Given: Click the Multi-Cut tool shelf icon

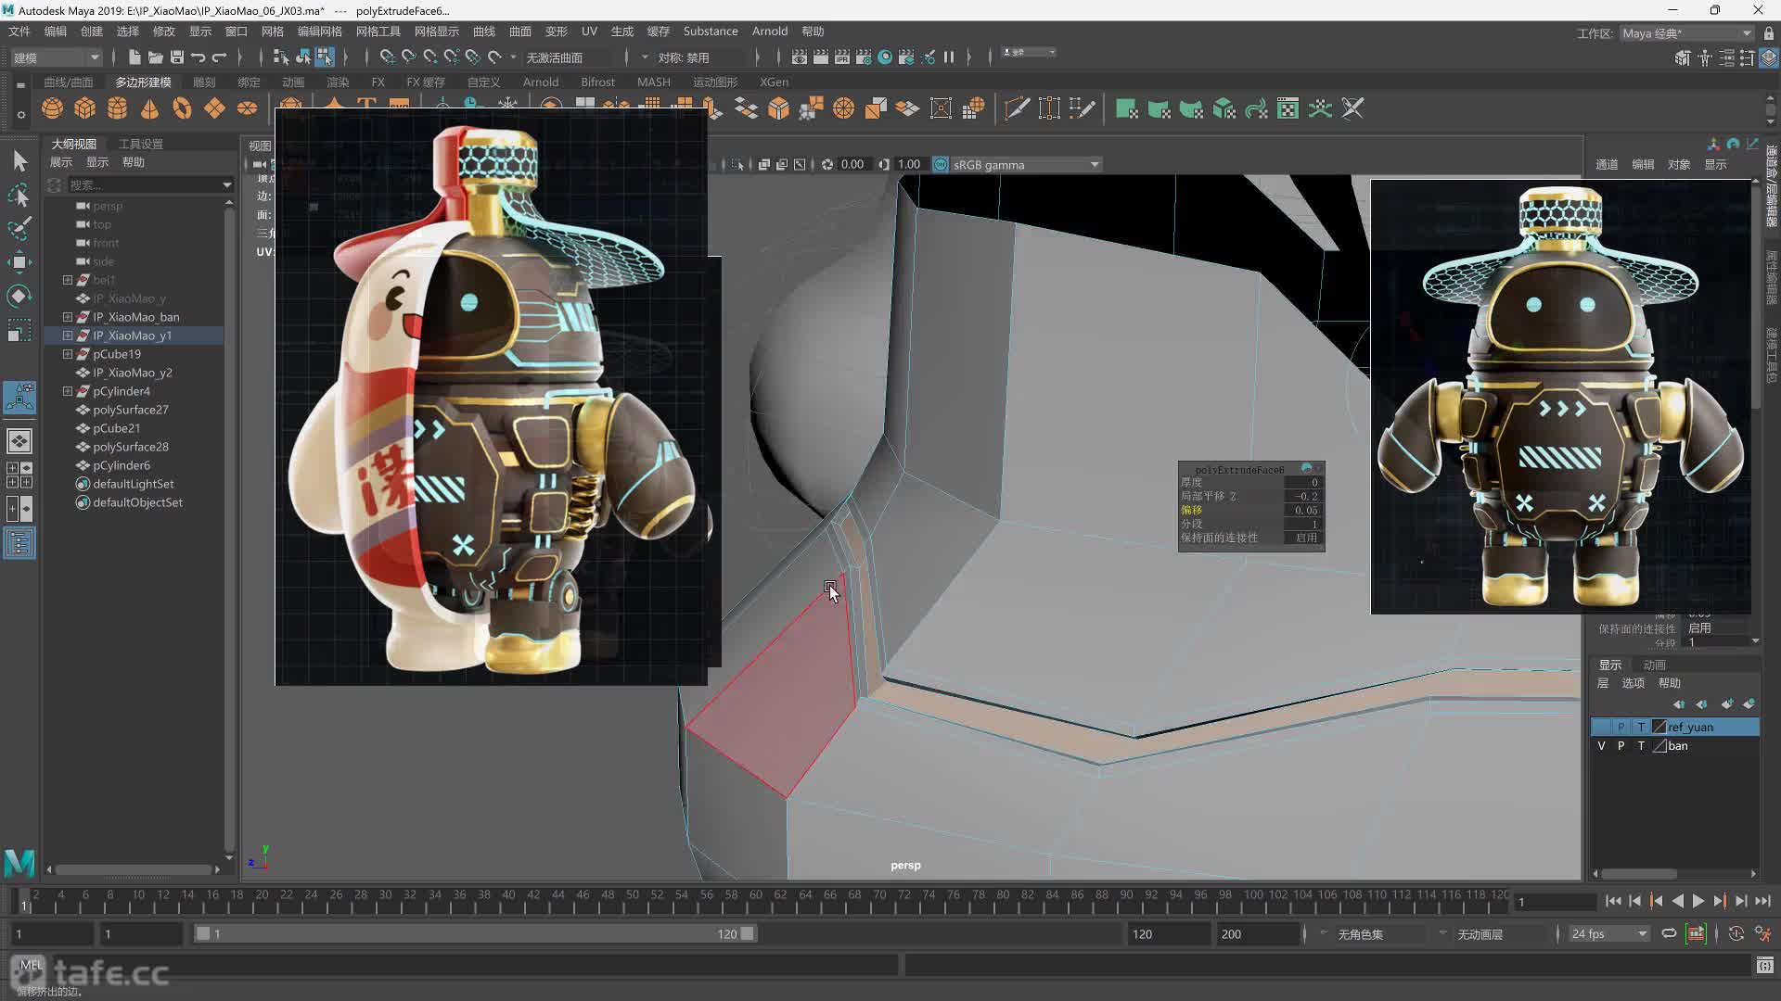Looking at the screenshot, I should [1017, 108].
